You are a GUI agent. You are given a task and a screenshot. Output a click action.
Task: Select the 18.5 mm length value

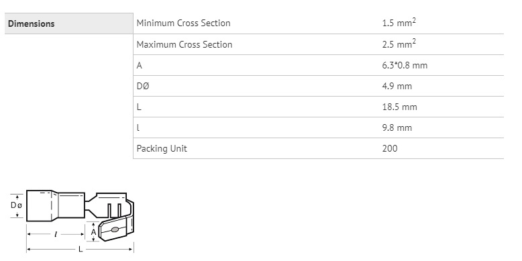(400, 107)
